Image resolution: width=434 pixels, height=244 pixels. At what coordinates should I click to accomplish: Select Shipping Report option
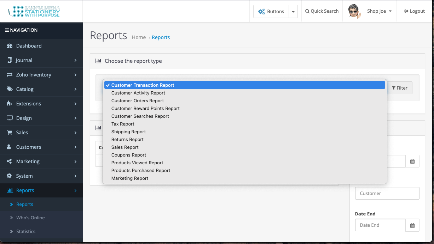click(x=244, y=132)
